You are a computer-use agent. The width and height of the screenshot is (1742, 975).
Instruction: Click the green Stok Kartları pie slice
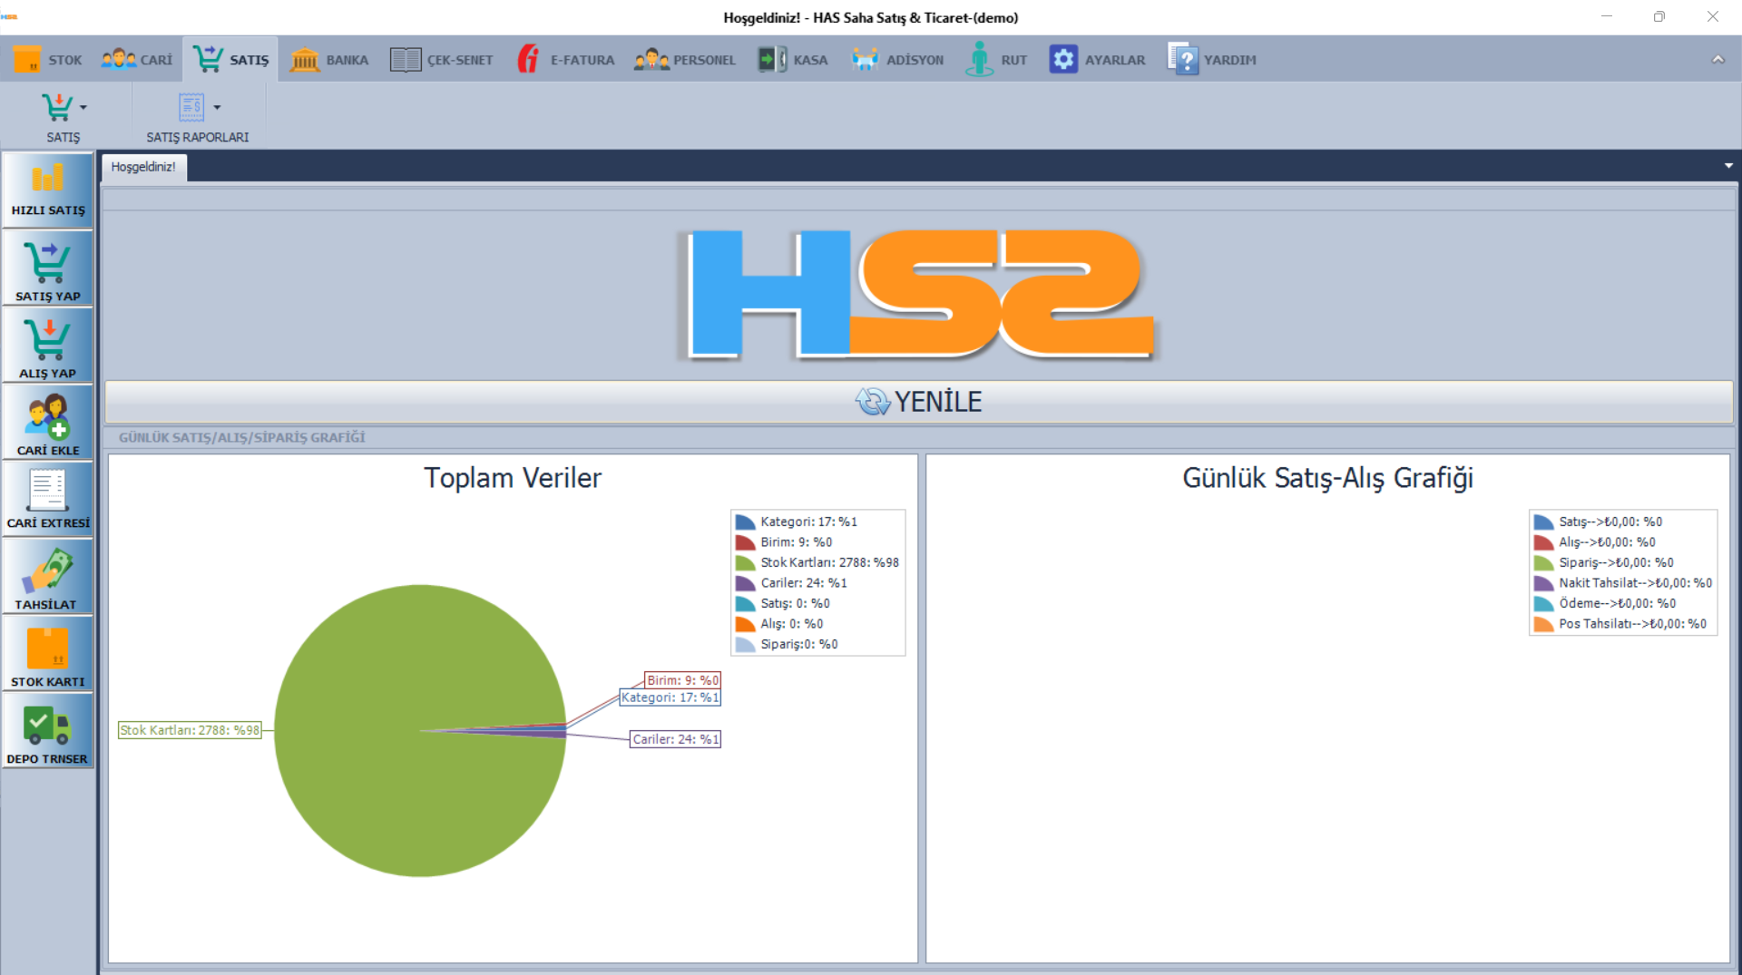[381, 771]
